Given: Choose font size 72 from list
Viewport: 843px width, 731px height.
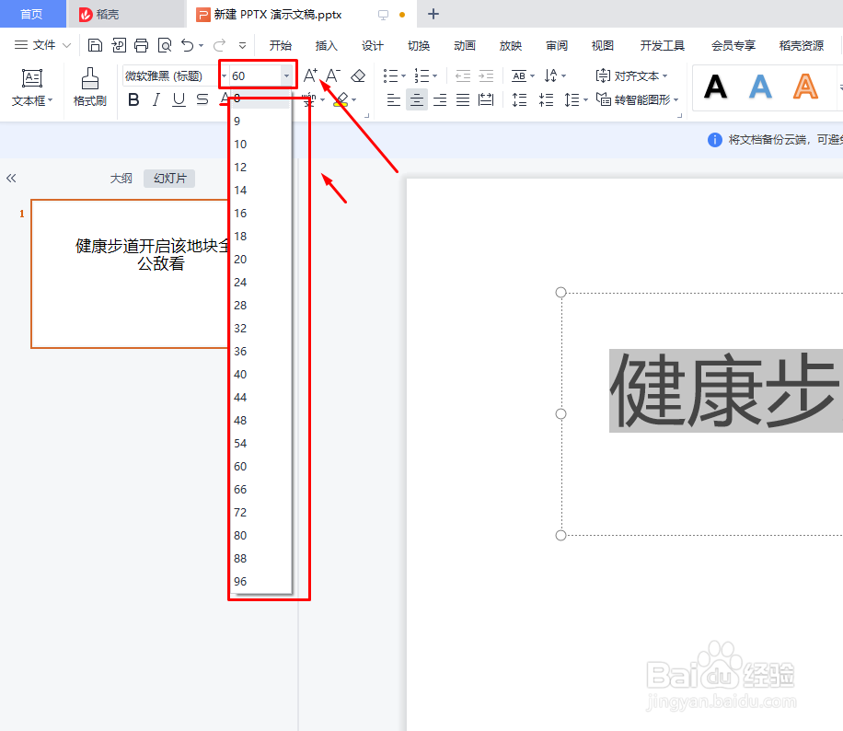Looking at the screenshot, I should tap(260, 513).
